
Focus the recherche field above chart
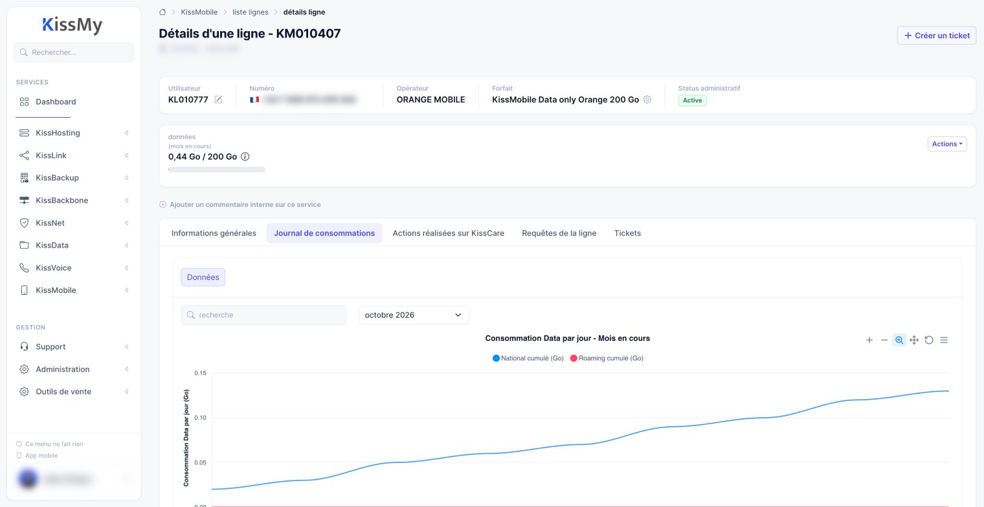tap(263, 315)
